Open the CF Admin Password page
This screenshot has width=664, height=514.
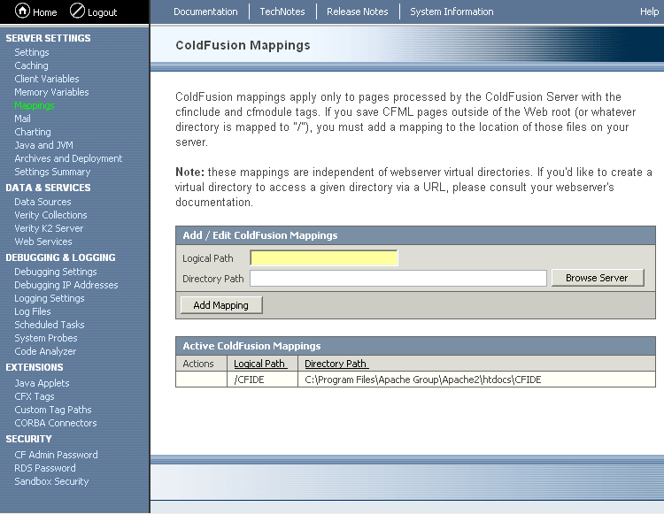click(56, 455)
